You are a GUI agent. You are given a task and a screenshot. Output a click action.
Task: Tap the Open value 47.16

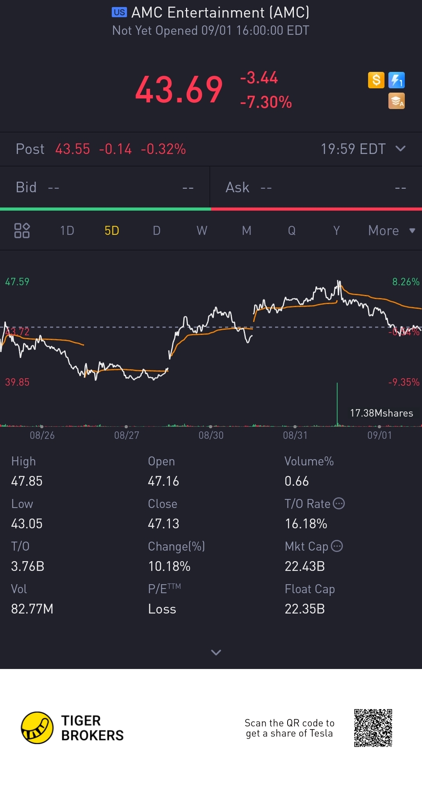(163, 481)
